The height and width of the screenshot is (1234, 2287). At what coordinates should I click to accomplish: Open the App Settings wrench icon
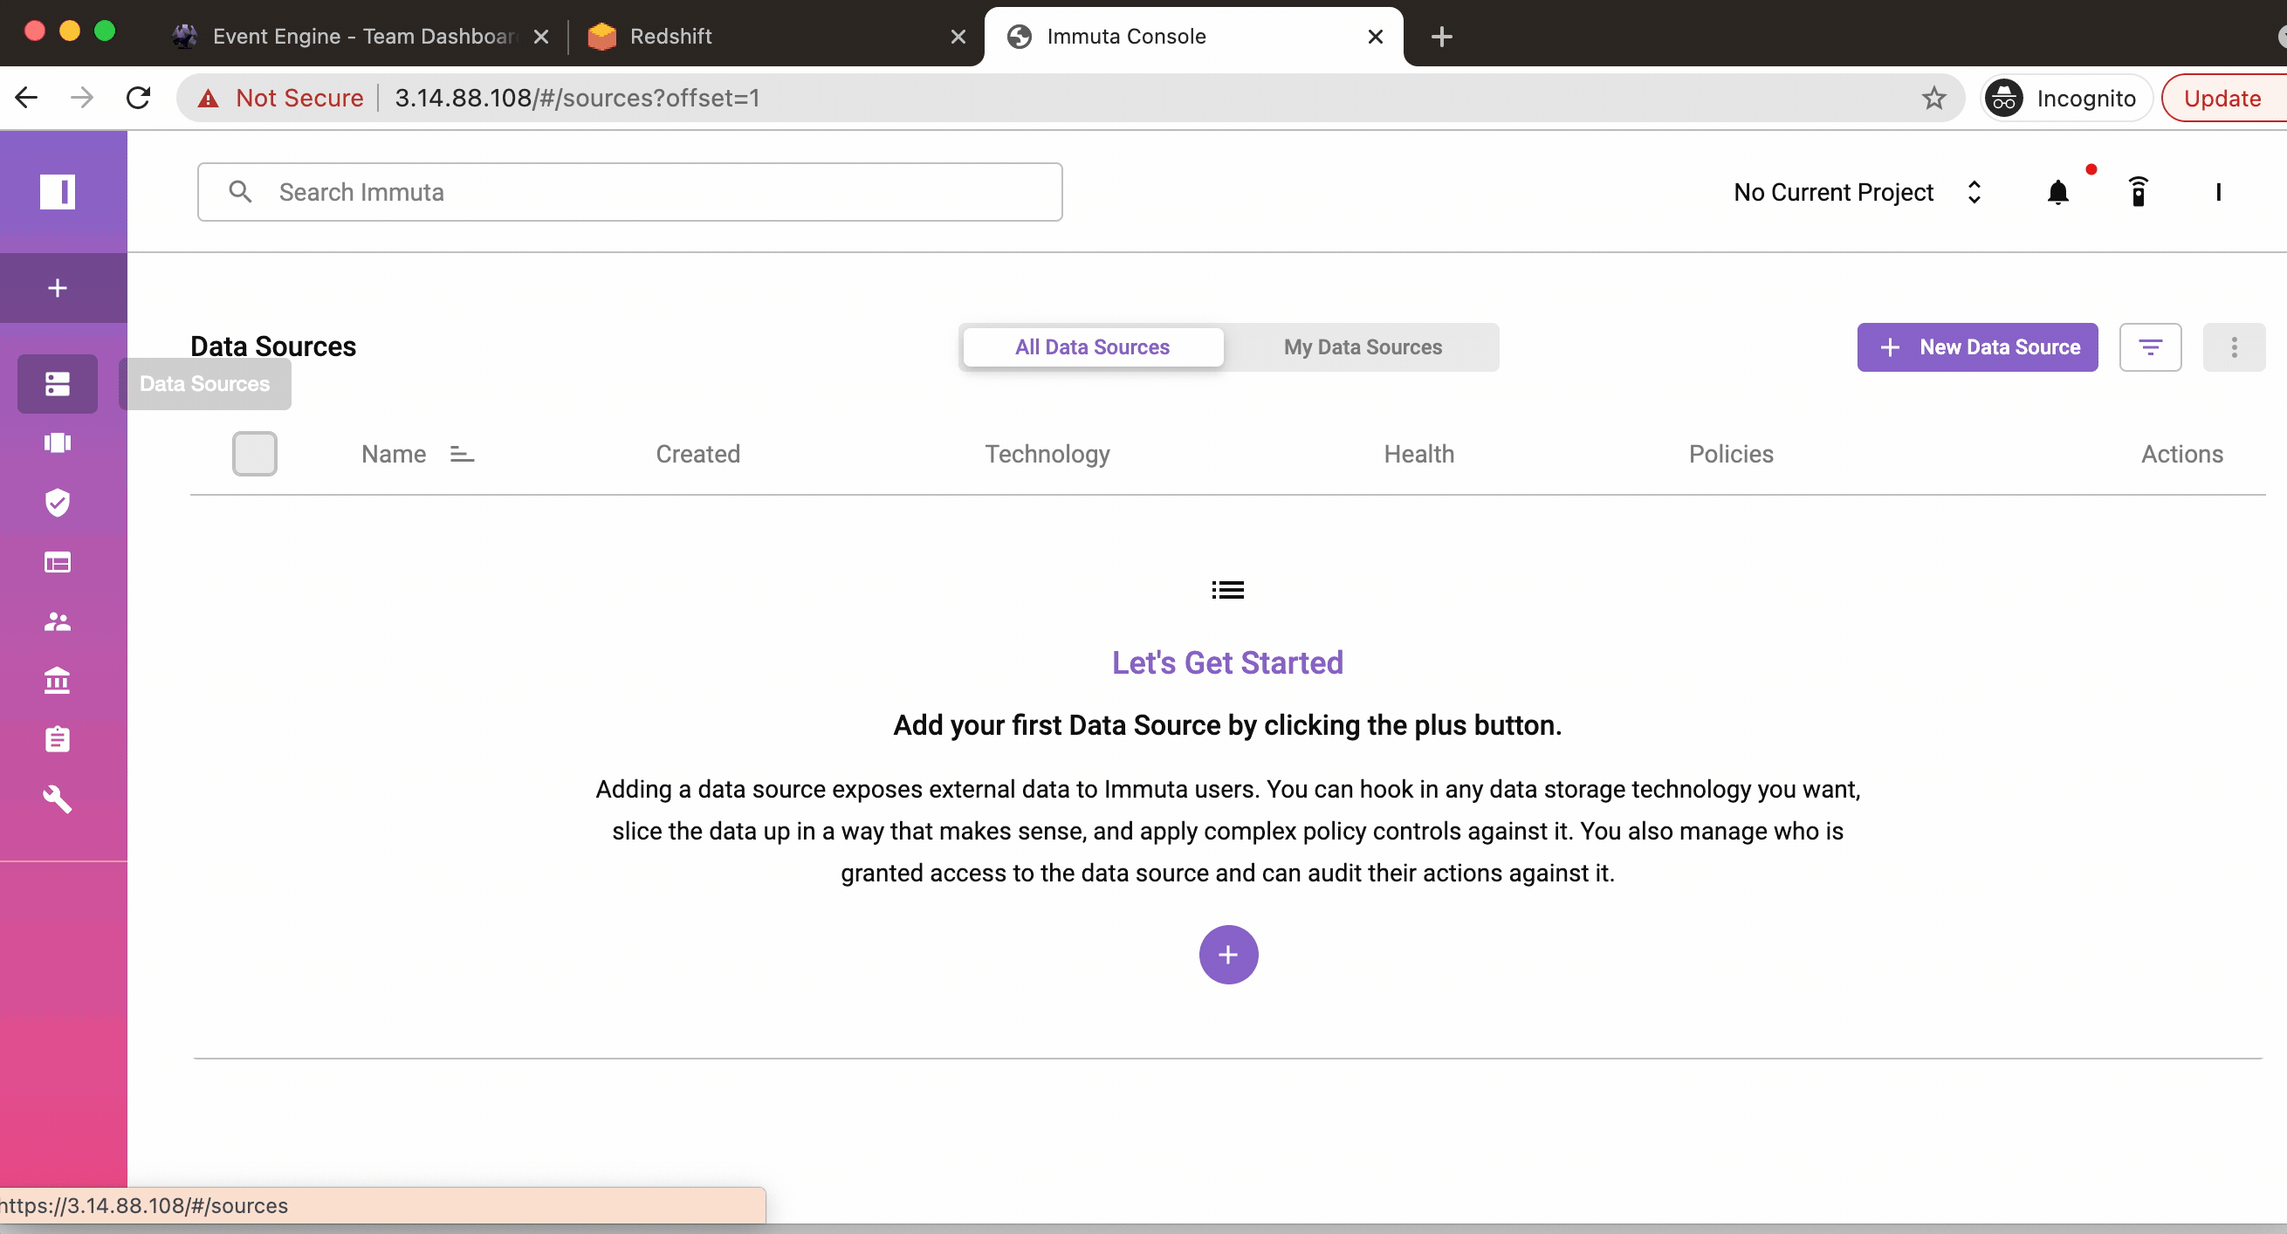click(58, 799)
